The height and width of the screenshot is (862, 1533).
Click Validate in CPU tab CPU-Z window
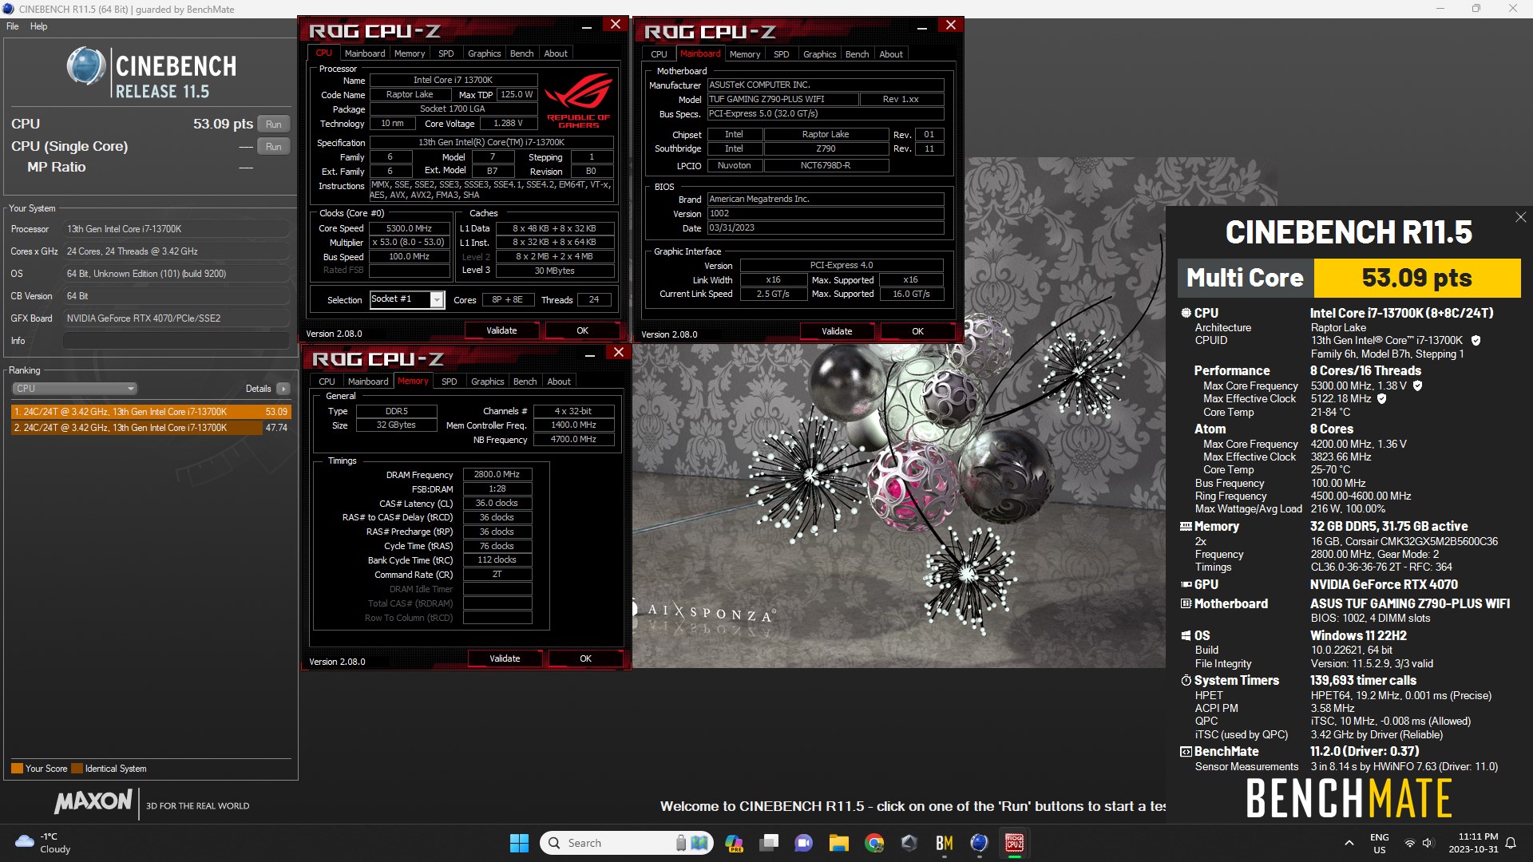point(501,330)
